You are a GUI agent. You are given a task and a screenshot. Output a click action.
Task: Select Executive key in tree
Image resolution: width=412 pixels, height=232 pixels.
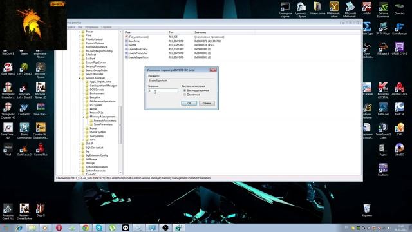[x=95, y=97]
